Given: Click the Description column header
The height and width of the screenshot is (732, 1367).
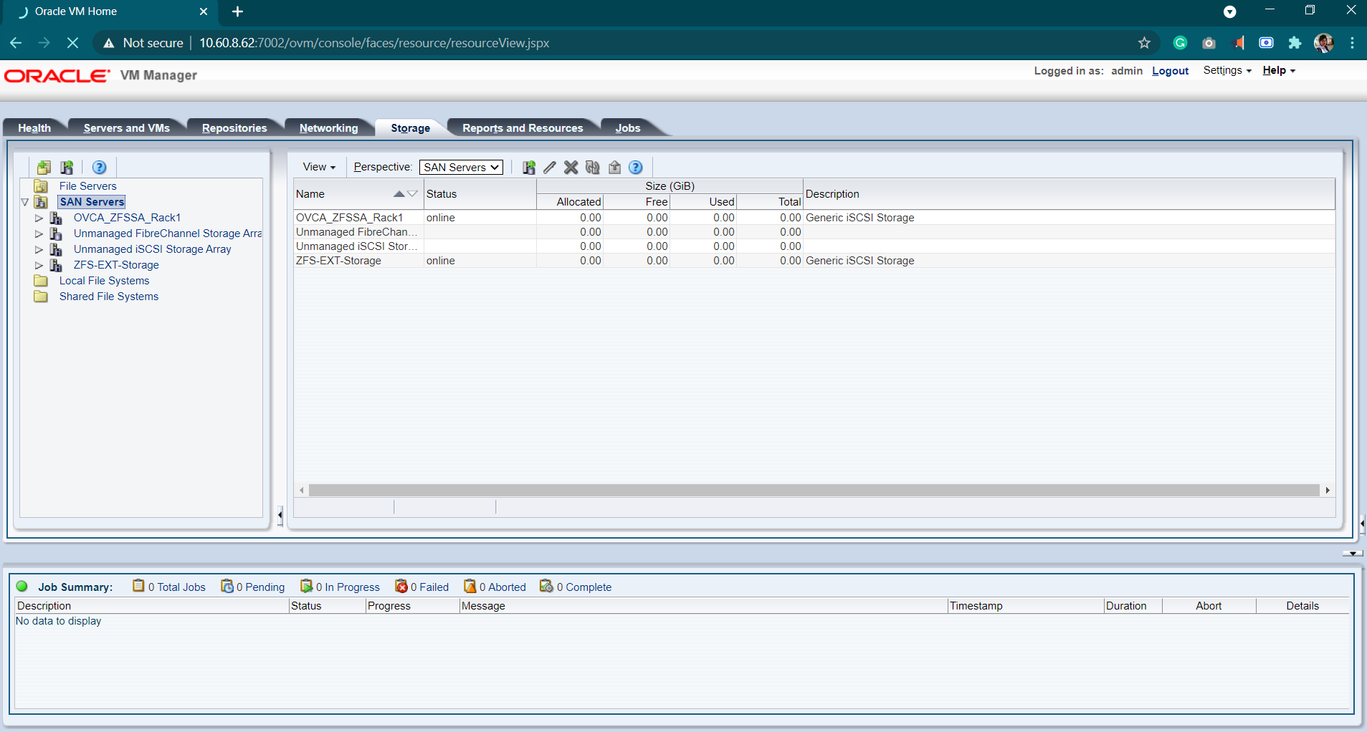Looking at the screenshot, I should (x=1069, y=194).
